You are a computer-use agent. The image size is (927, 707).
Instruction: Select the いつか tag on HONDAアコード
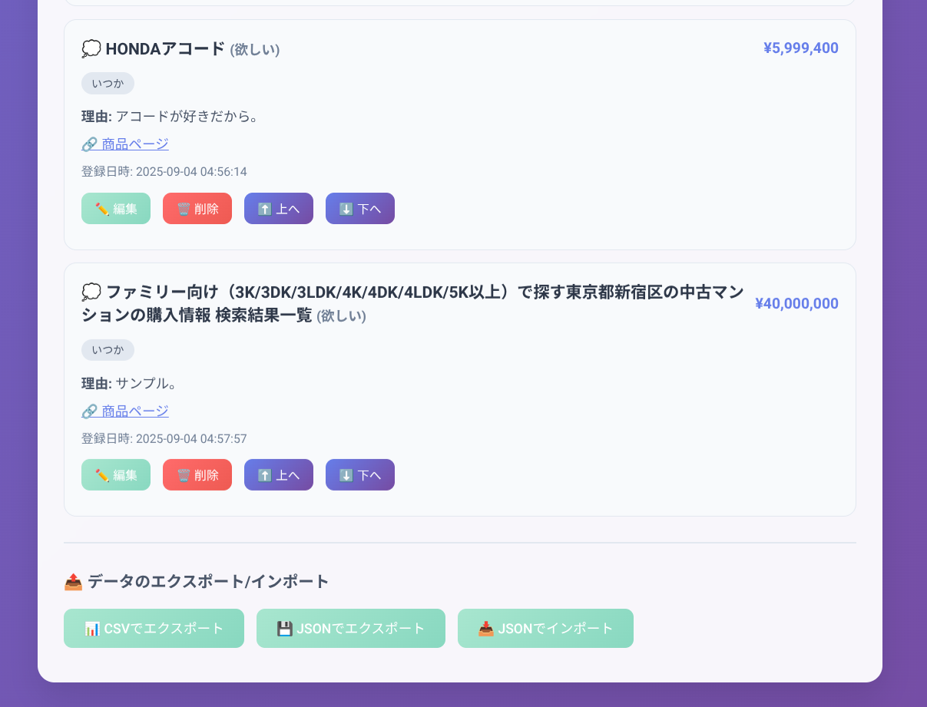[108, 83]
